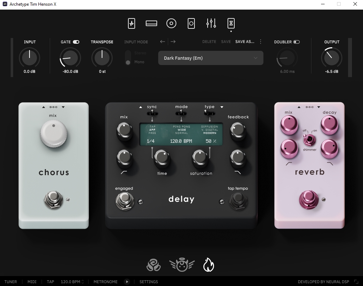Start the metronome play button
This screenshot has height=286, width=363.
pyautogui.click(x=127, y=282)
